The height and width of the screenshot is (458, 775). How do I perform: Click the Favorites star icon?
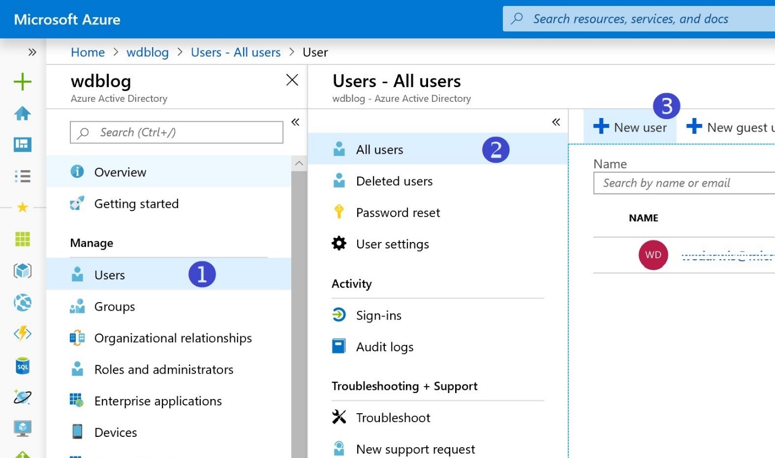coord(22,207)
